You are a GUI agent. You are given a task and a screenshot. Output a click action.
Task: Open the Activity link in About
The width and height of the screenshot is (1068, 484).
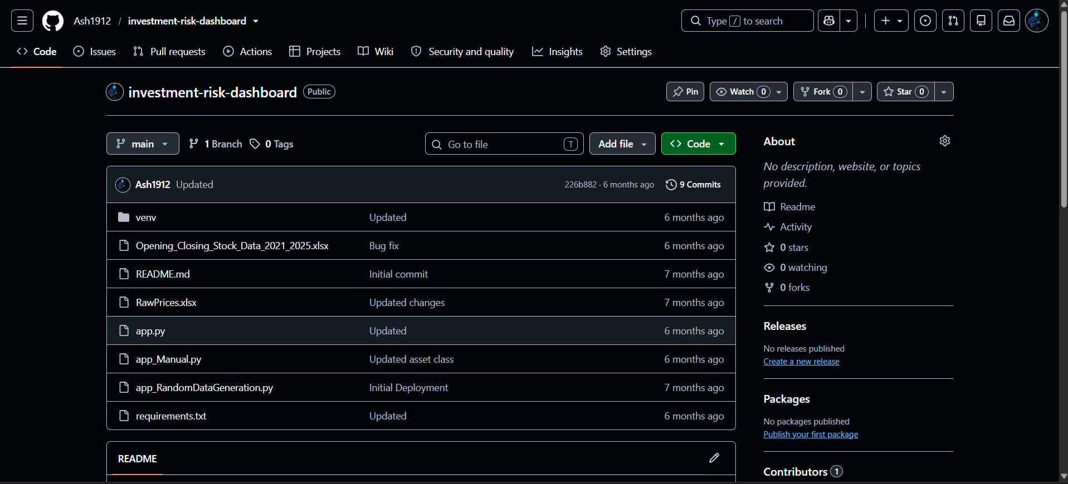pos(788,227)
